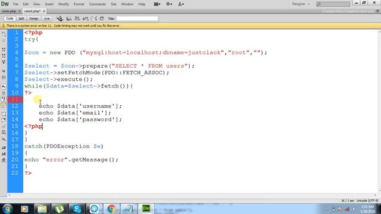The image size is (381, 214).
Task: Click the syntax error warning message
Action: (63, 26)
